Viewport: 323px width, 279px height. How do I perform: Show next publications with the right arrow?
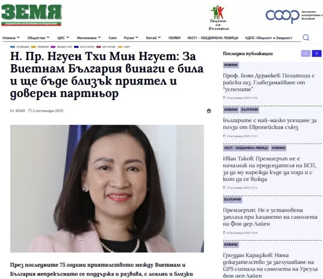coord(317,54)
